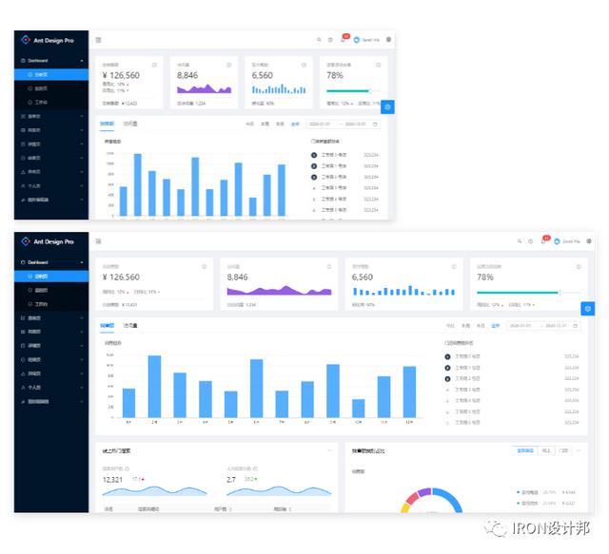Click help question icon in upper dashboard
The image size is (609, 554).
point(330,40)
